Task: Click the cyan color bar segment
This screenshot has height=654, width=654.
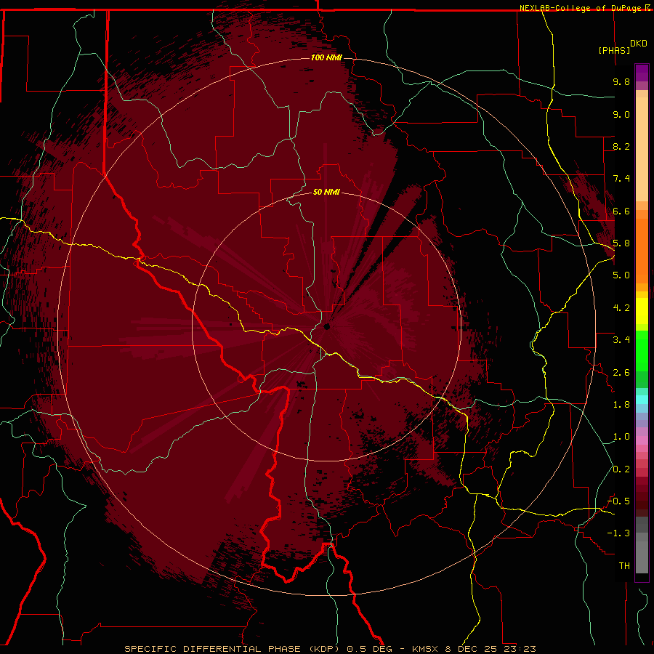Action: click(642, 400)
